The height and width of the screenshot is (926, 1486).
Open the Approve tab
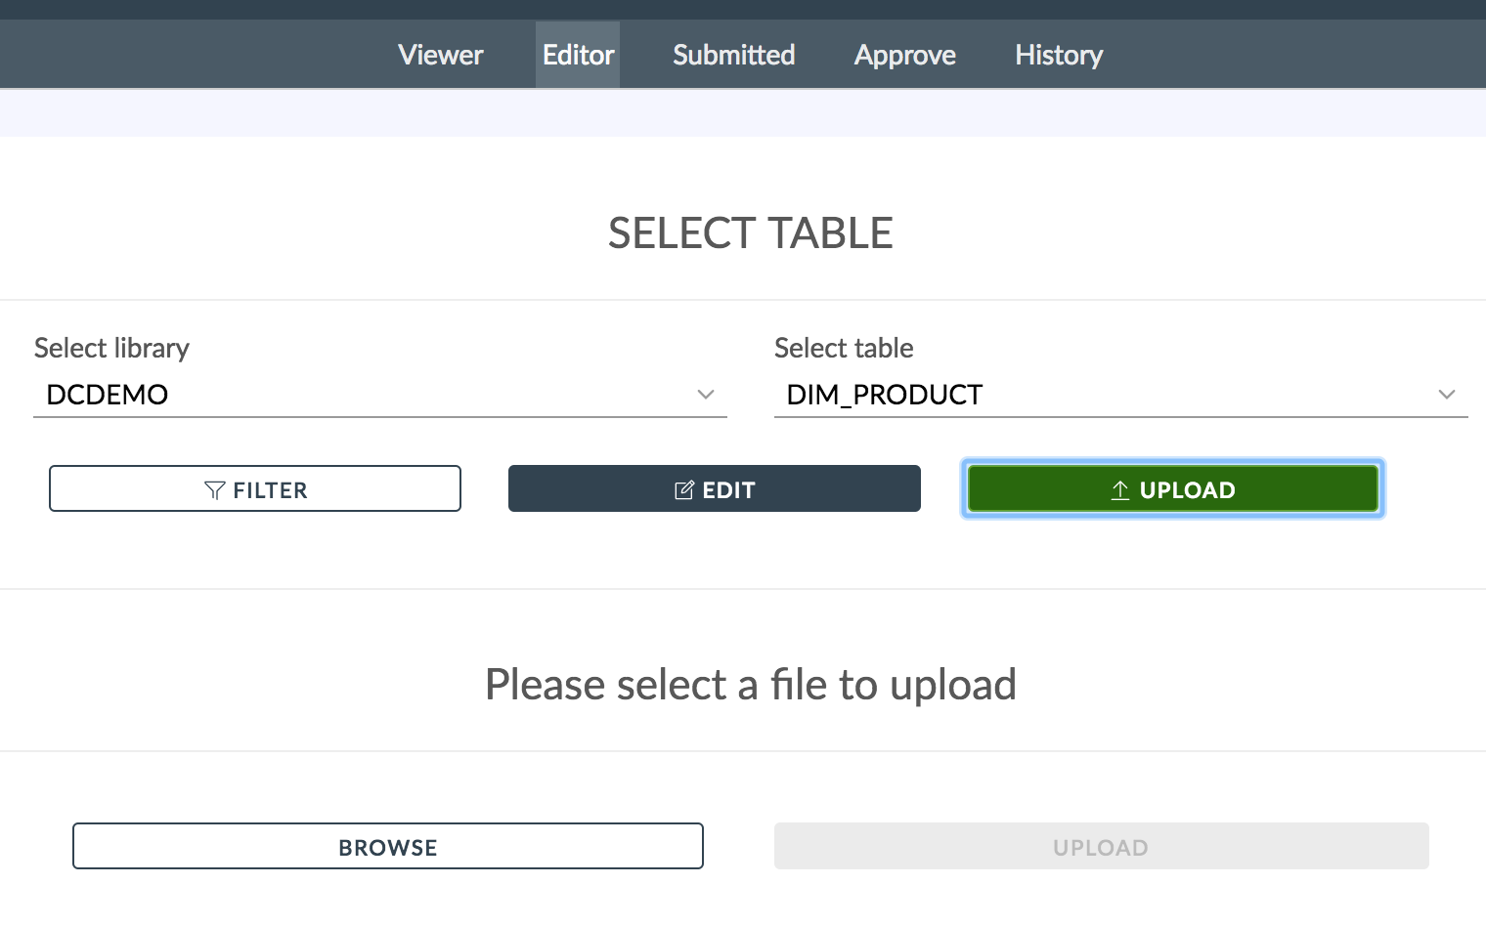point(904,55)
